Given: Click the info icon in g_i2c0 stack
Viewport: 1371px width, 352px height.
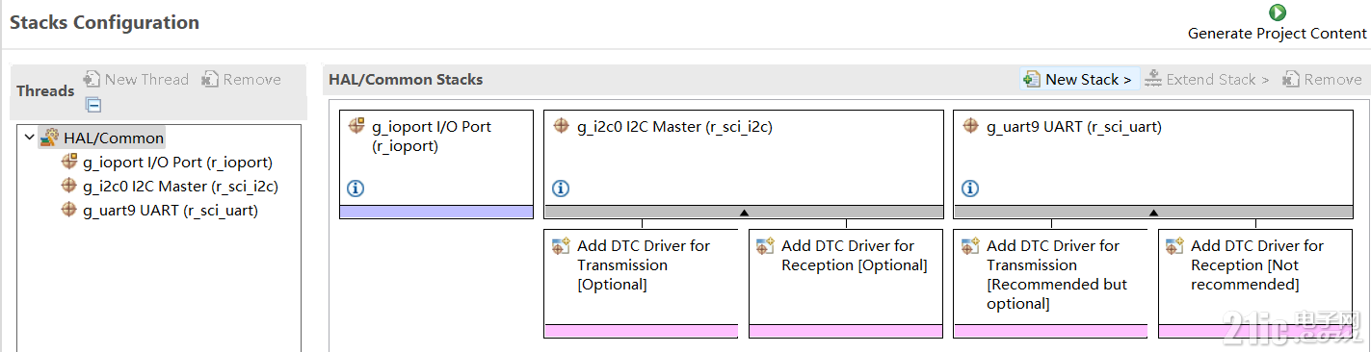Looking at the screenshot, I should 561,189.
